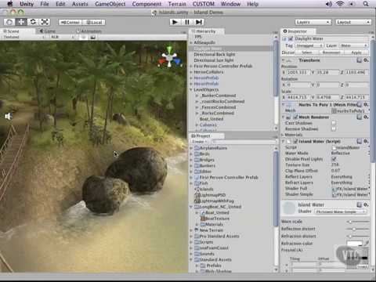Toggle the Mesh Renderer enabled checkbox
The height and width of the screenshot is (282, 376).
(x=295, y=117)
